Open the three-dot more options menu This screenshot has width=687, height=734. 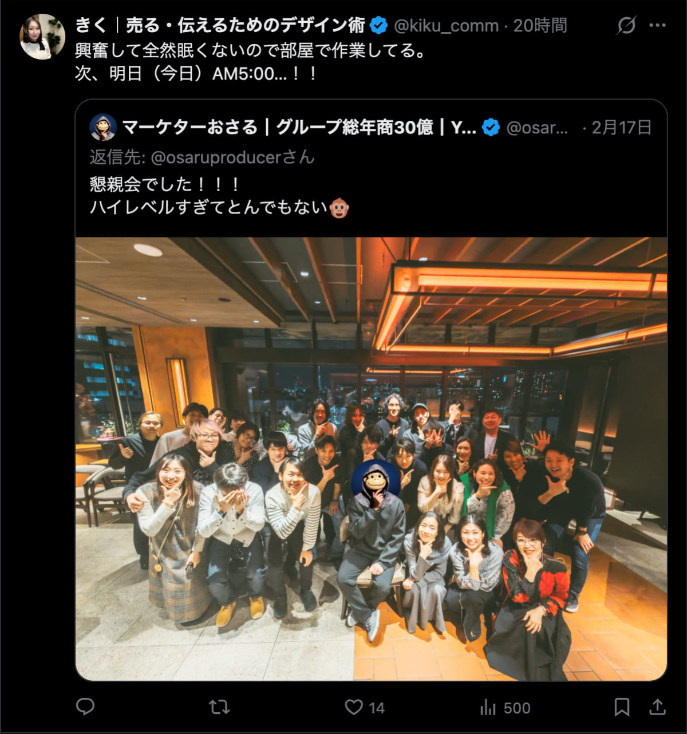[x=657, y=25]
